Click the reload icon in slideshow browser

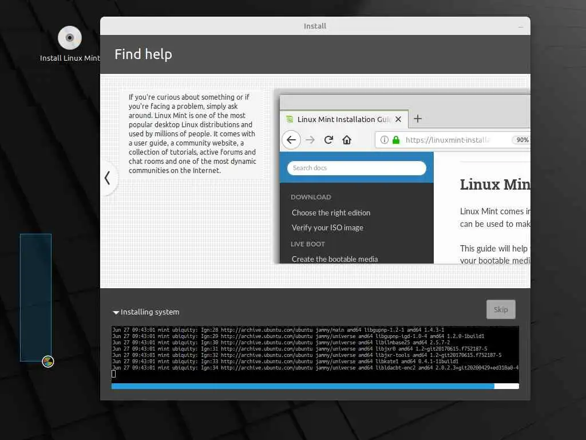click(328, 140)
